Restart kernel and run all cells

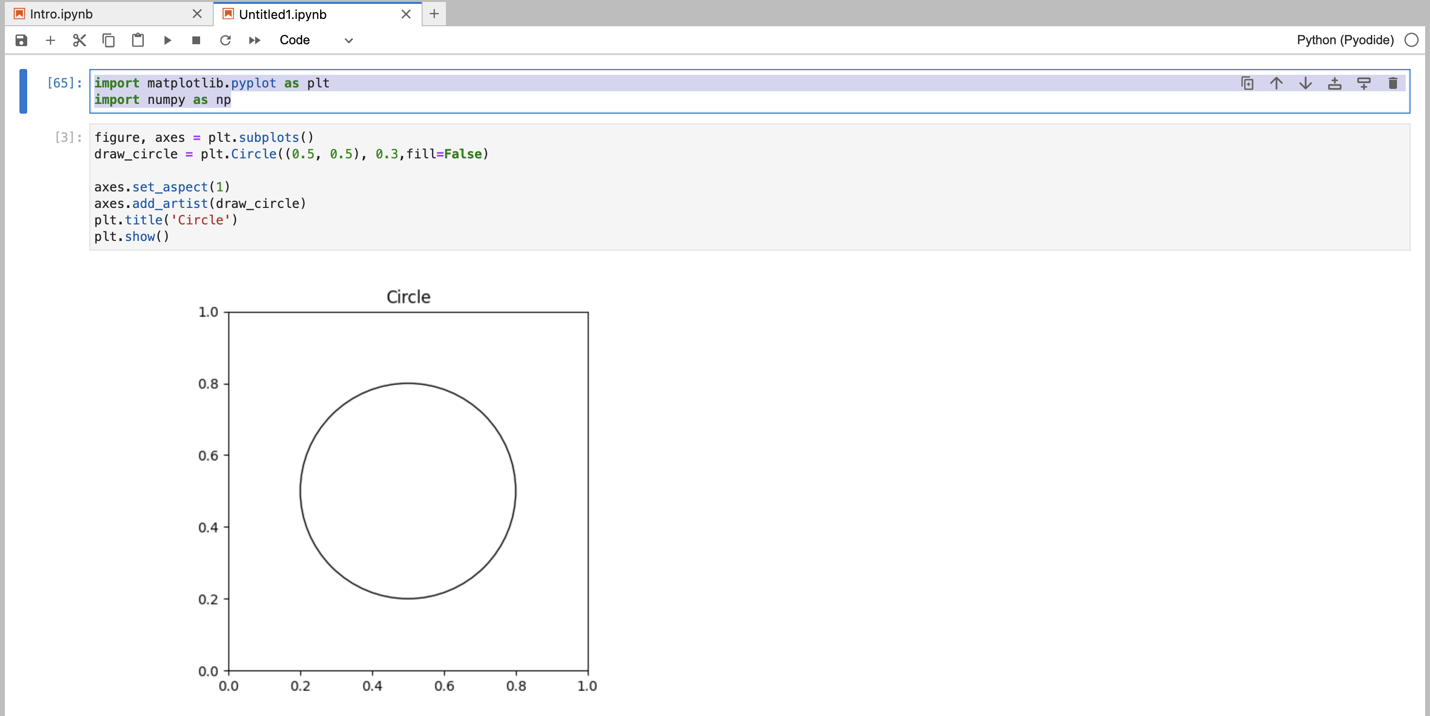point(254,40)
